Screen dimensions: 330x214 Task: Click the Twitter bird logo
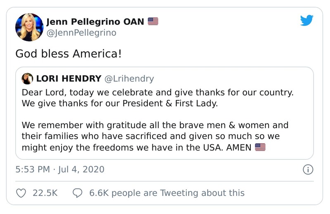(306, 21)
